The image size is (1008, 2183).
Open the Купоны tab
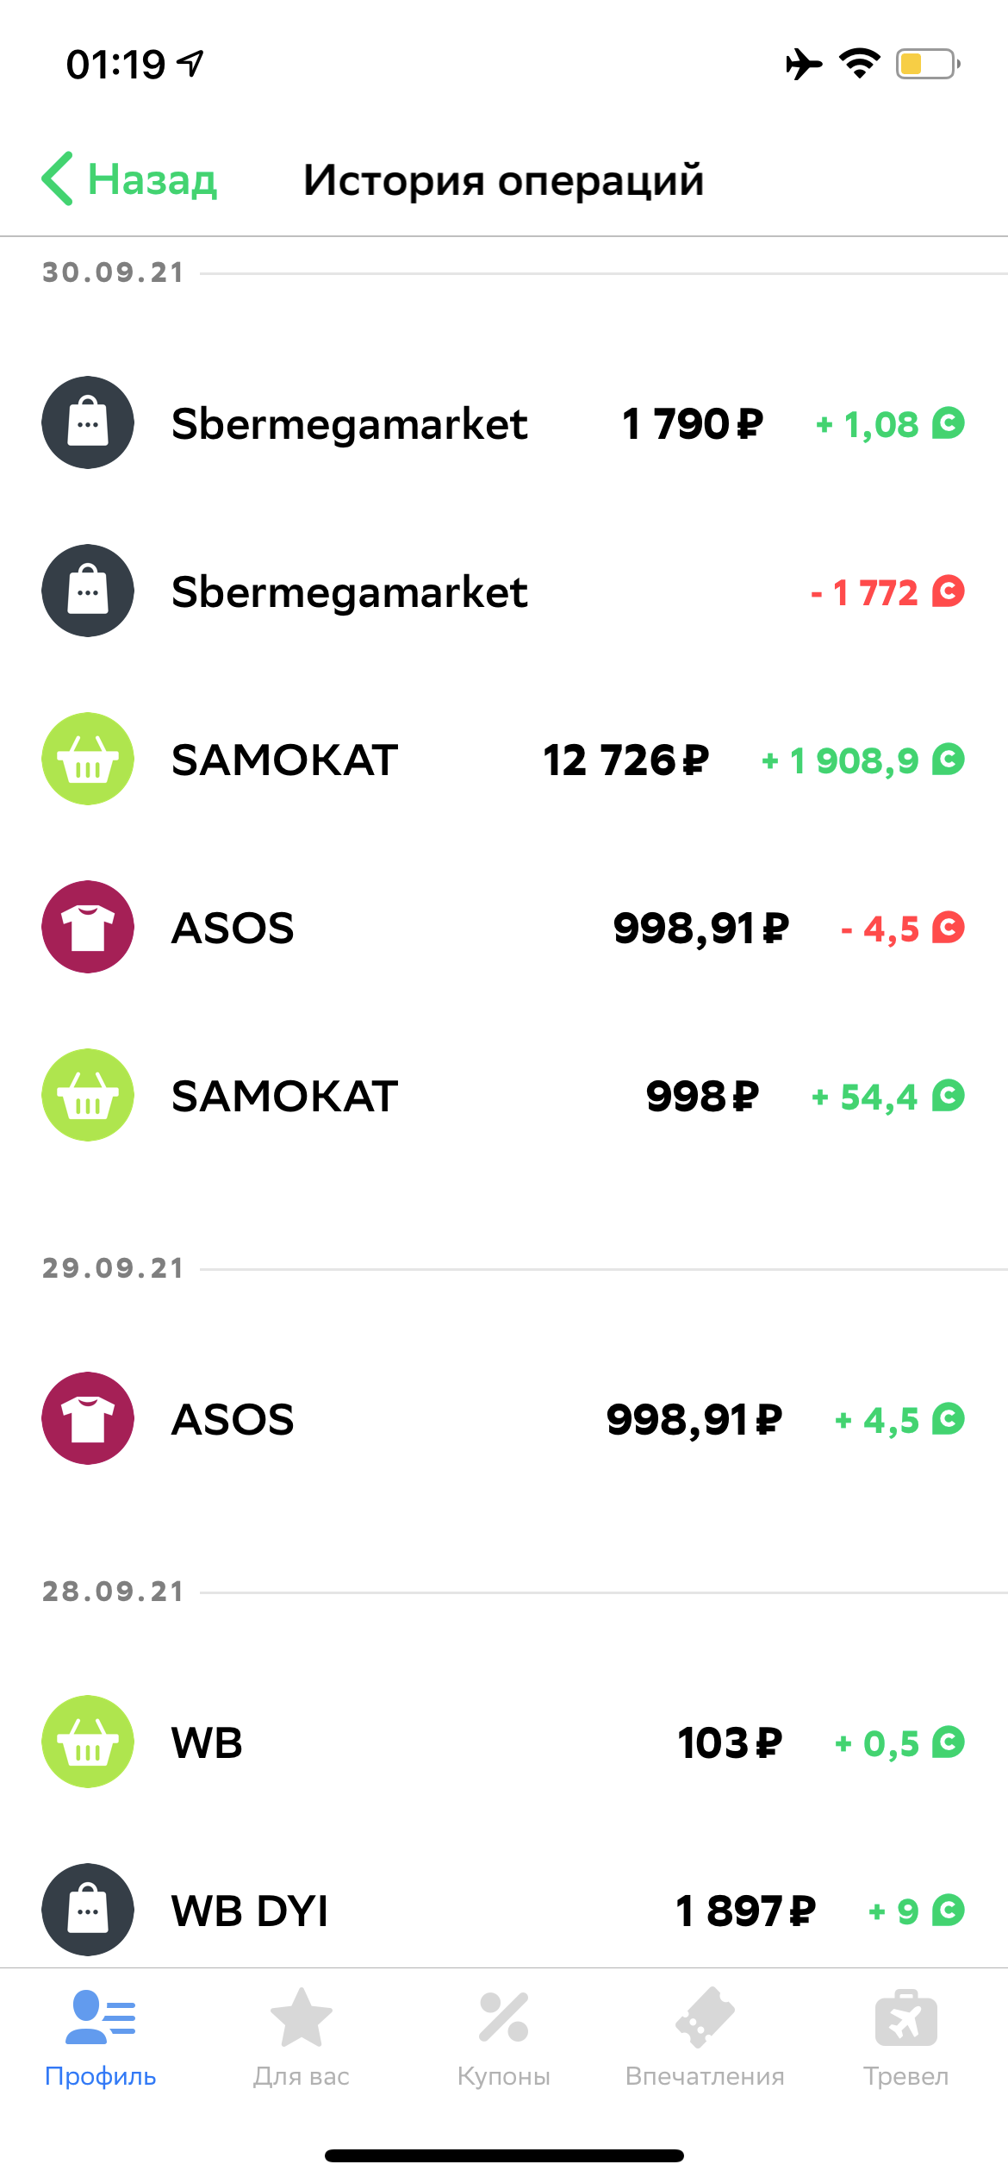point(504,2039)
